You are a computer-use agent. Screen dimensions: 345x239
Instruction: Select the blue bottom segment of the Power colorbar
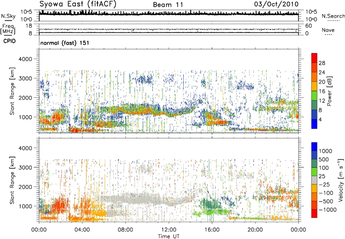pyautogui.click(x=314, y=124)
